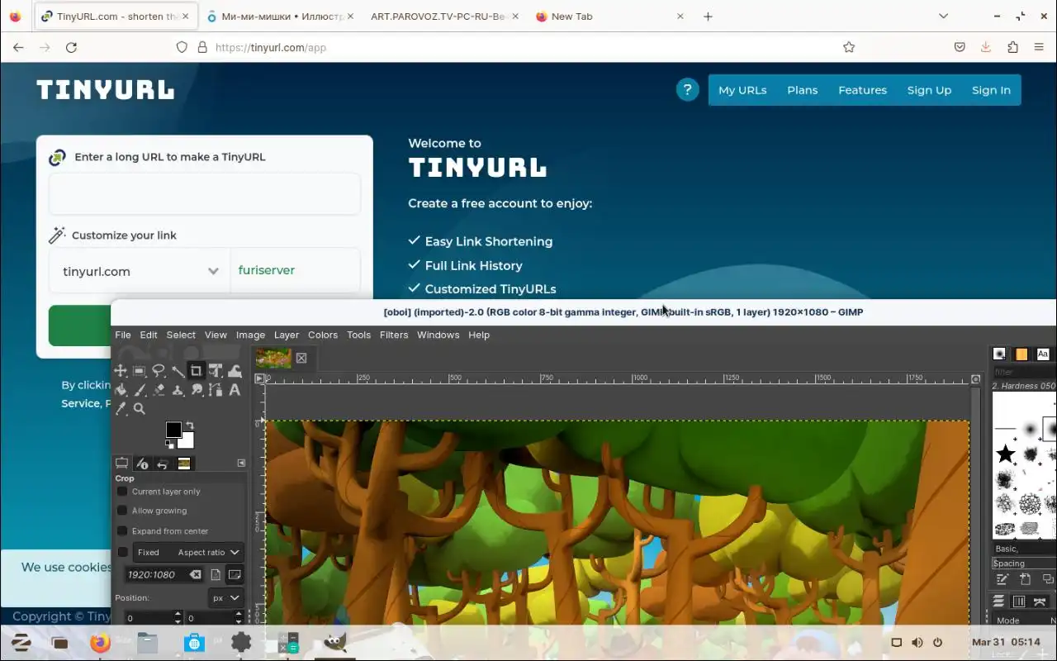Select the Paths tool
The height and width of the screenshot is (661, 1057).
(216, 390)
